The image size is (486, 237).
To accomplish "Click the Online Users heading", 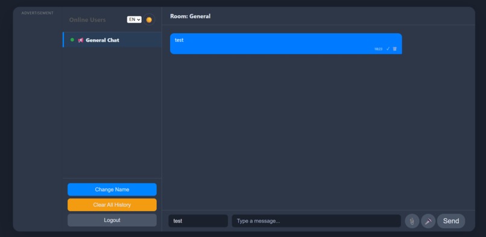I will [87, 20].
